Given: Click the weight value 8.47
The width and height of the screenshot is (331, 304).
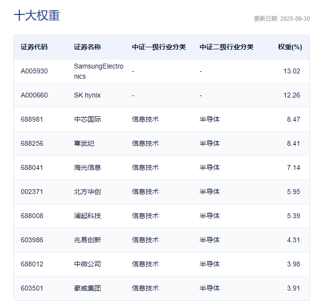Looking at the screenshot, I should (x=293, y=119).
